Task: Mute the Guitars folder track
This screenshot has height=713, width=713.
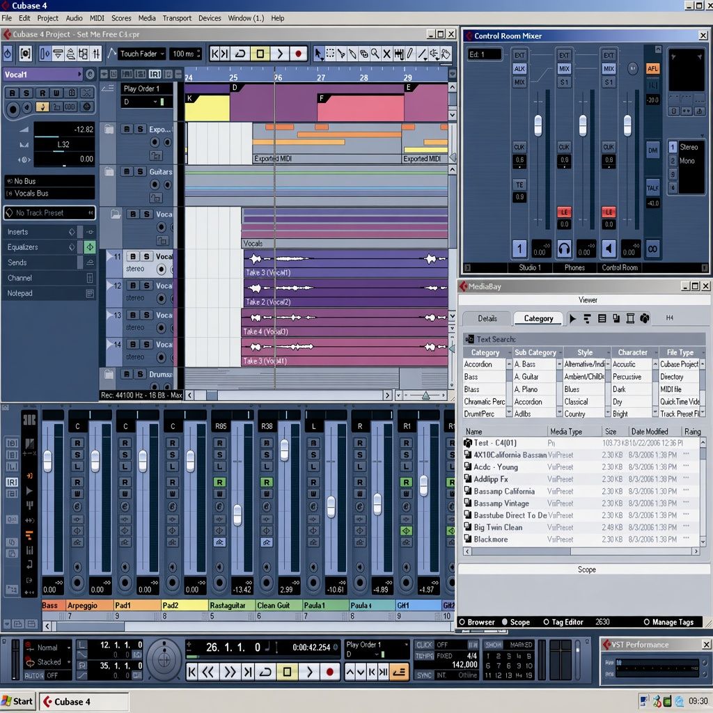Action: (127, 171)
